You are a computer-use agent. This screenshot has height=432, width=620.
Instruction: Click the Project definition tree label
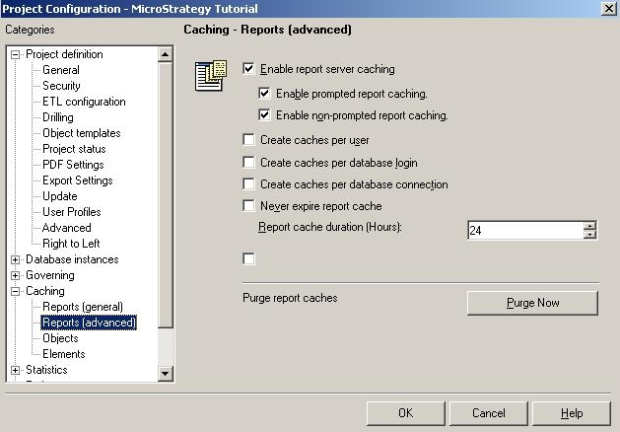(64, 54)
